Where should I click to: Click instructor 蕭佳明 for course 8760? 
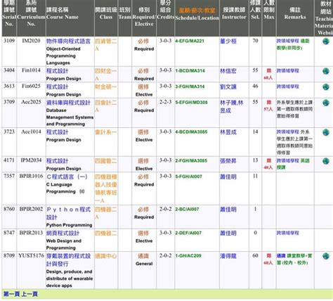point(228,210)
